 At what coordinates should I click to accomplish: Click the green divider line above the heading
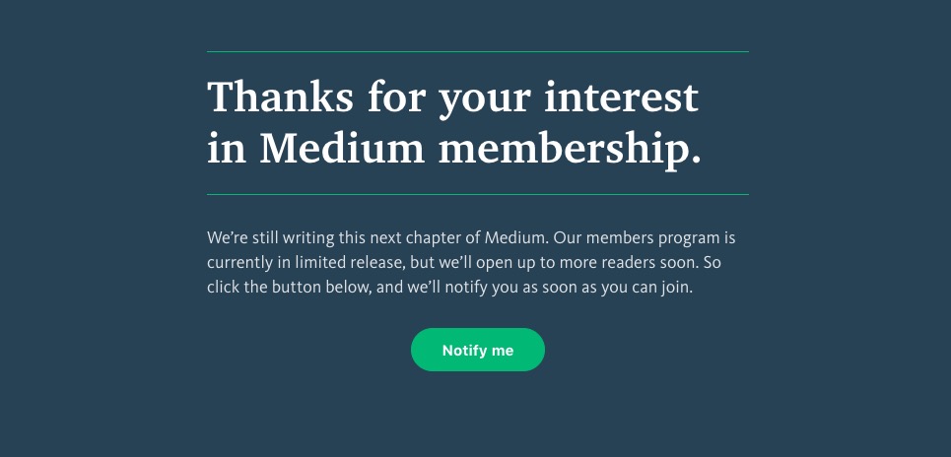(x=477, y=51)
